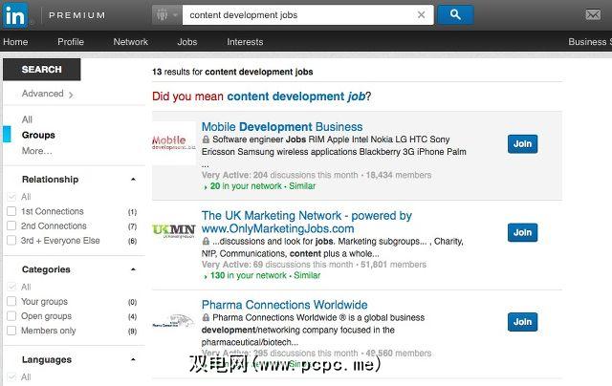Open the Jobs menu
This screenshot has height=386, width=612.
click(x=186, y=42)
